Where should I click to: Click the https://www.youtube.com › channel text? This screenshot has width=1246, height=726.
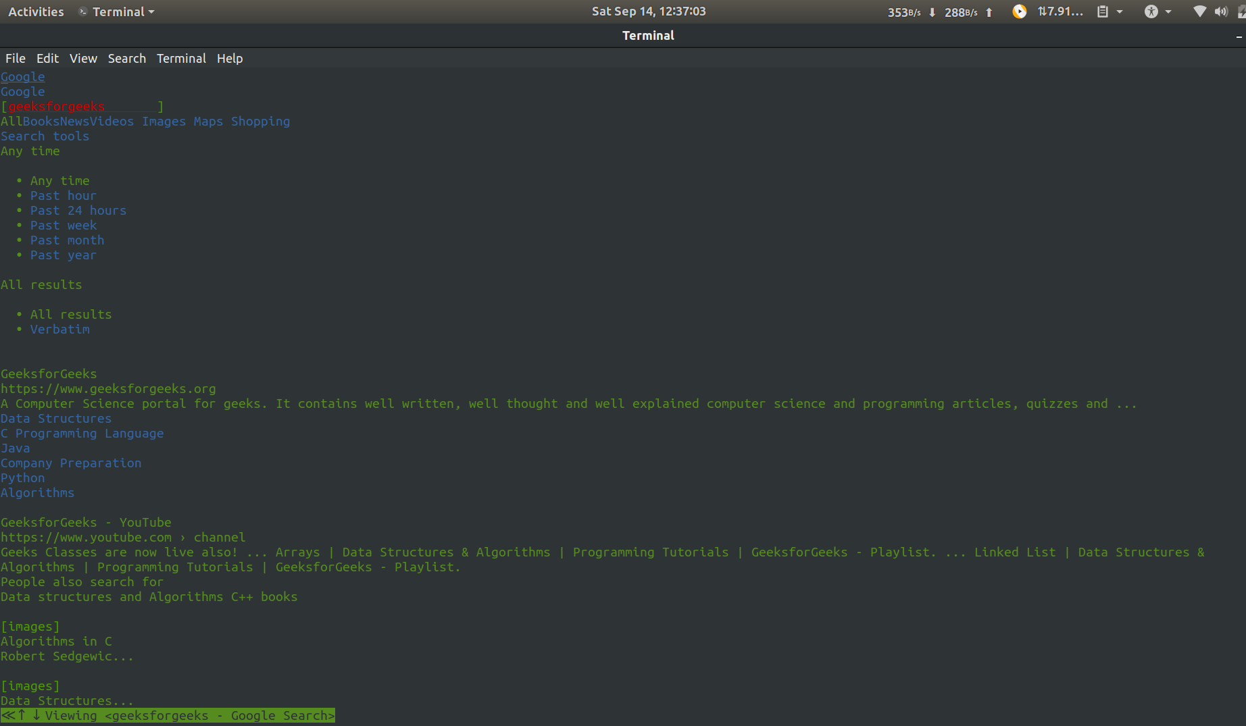[123, 538]
